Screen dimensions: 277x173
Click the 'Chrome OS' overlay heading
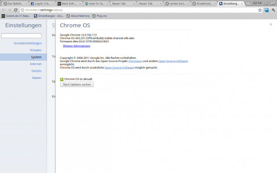[75, 25]
